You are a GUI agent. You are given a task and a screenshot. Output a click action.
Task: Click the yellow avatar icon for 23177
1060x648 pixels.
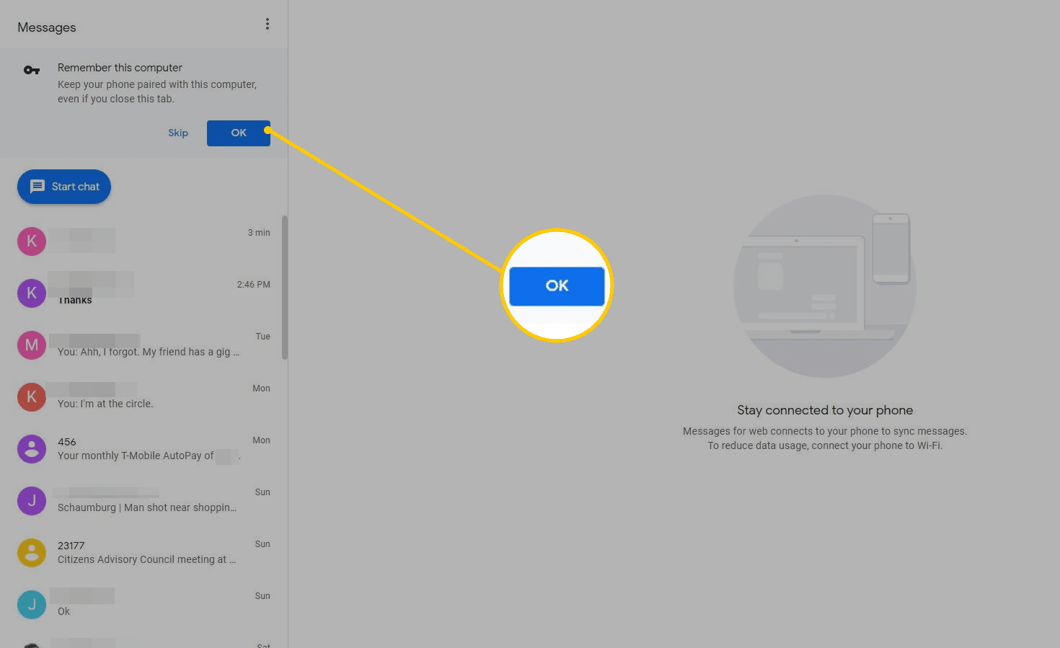(x=32, y=552)
